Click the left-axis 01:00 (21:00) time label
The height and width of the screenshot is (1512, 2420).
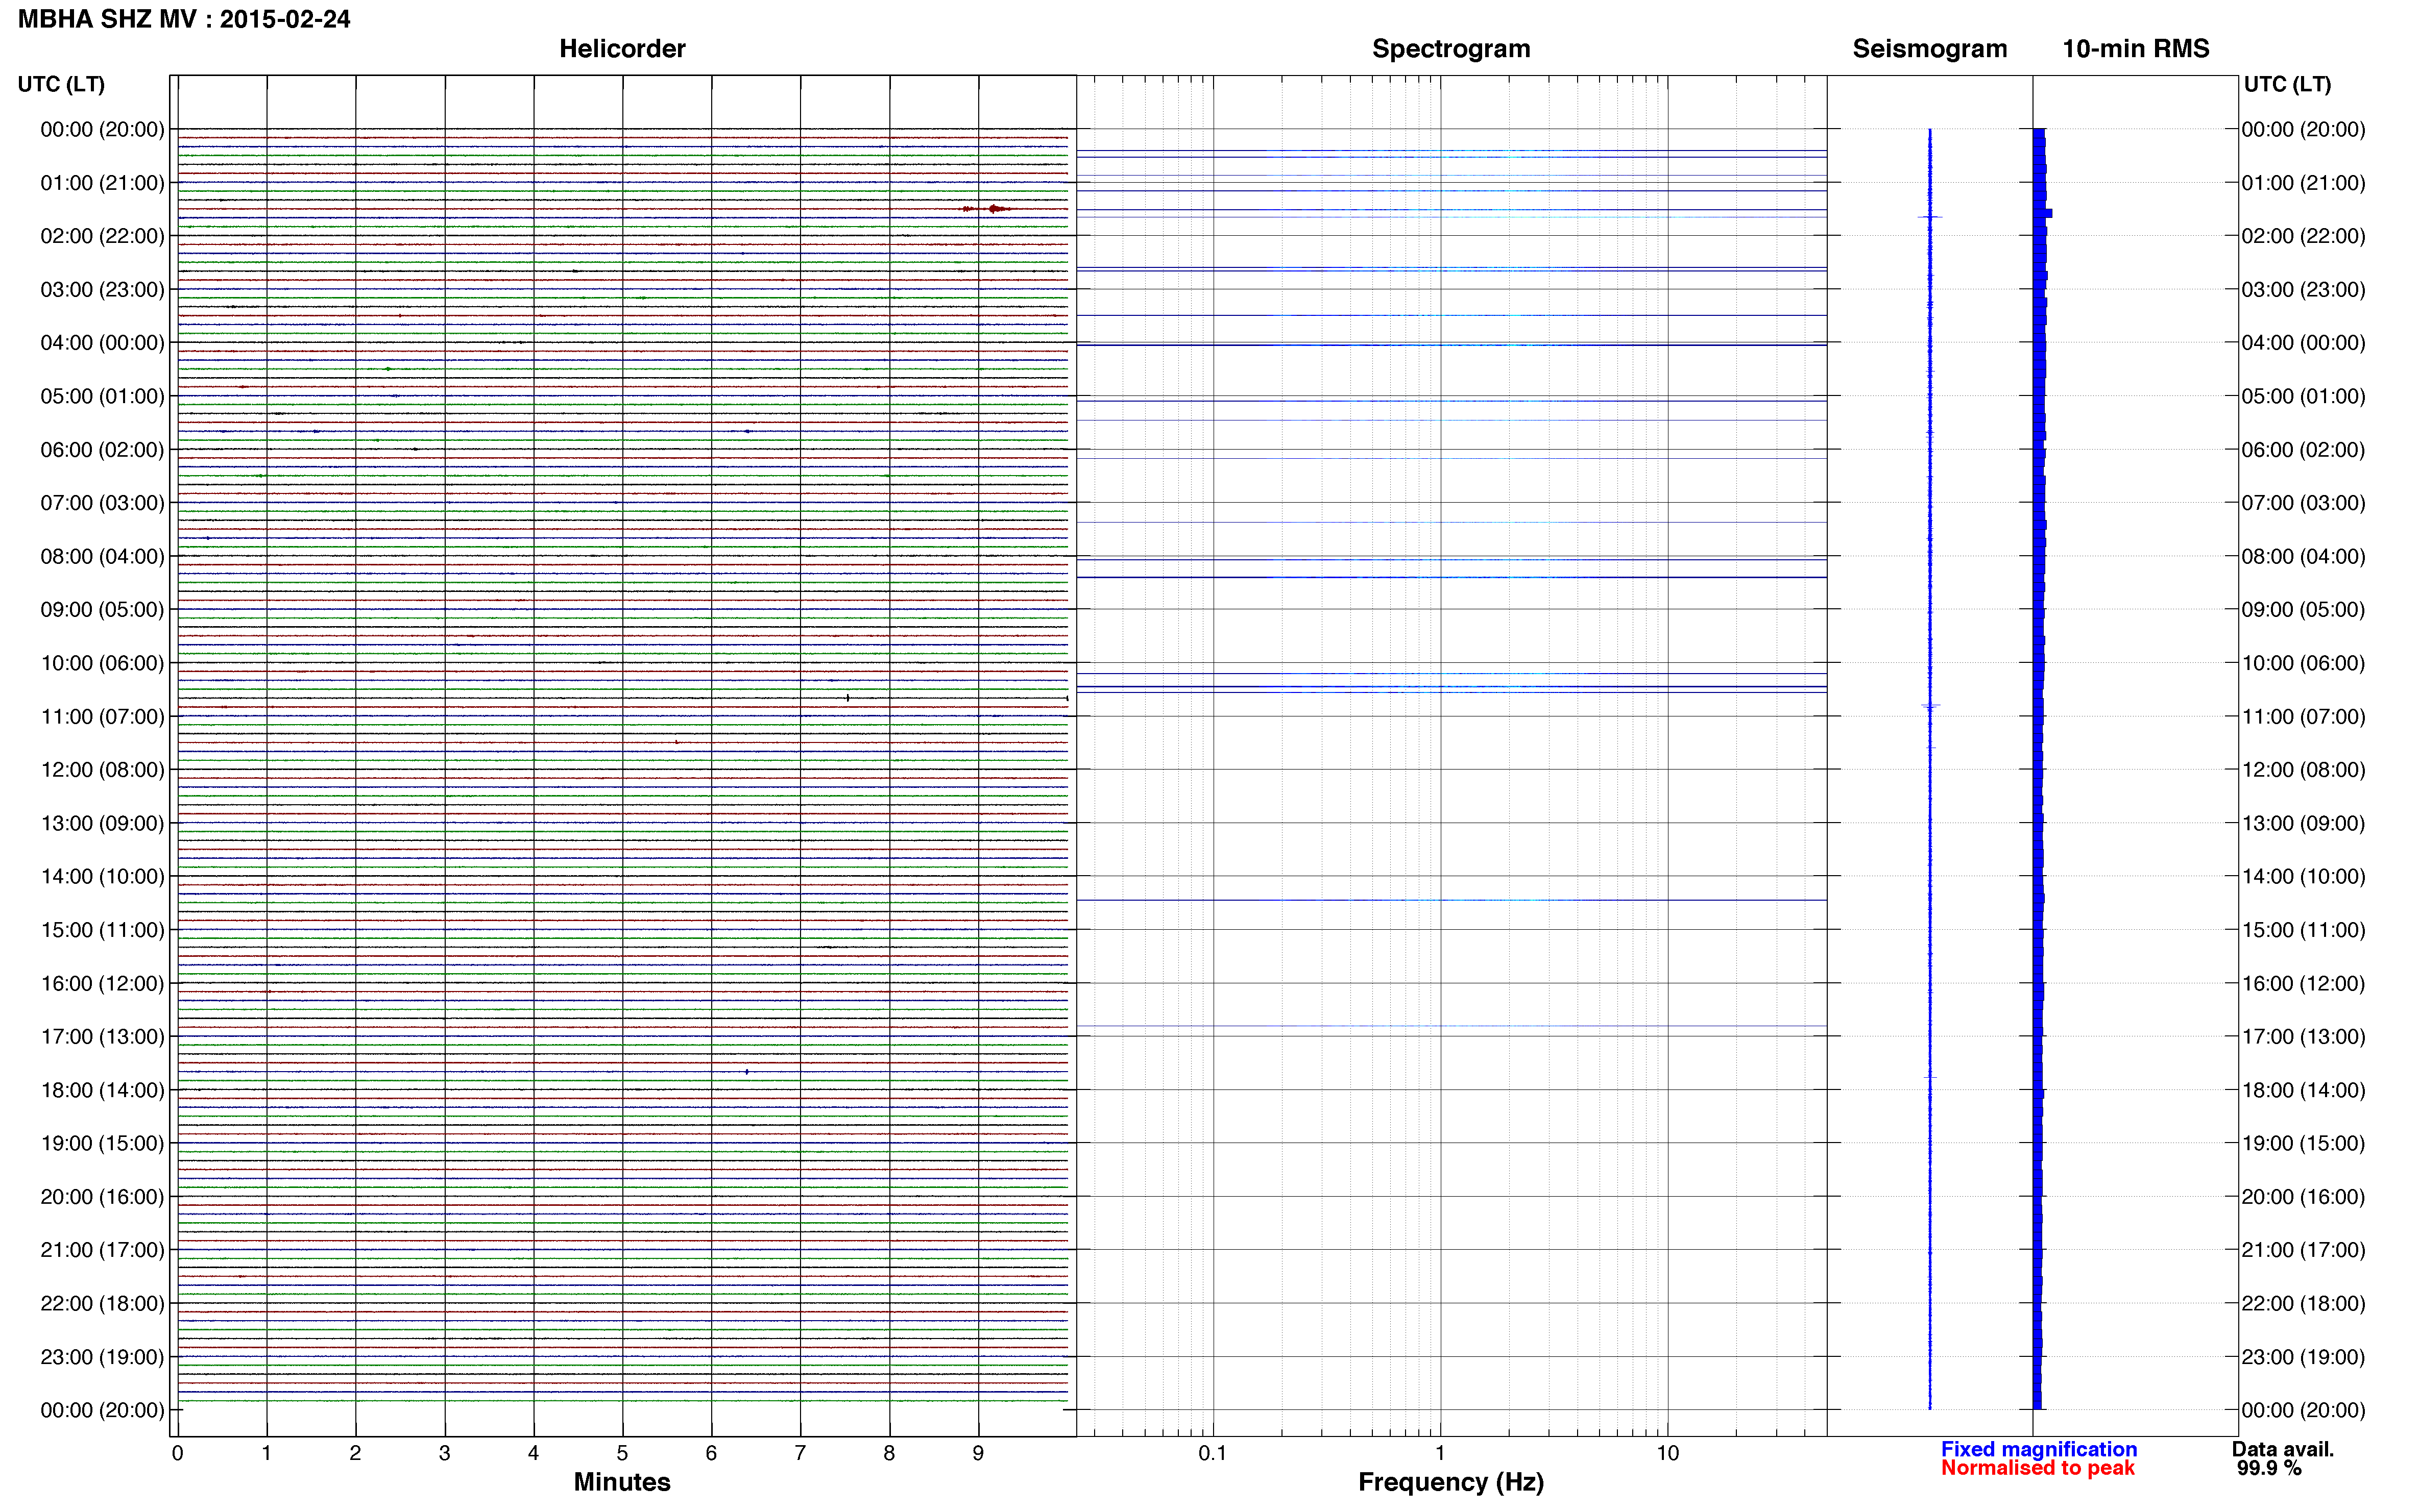[x=102, y=183]
